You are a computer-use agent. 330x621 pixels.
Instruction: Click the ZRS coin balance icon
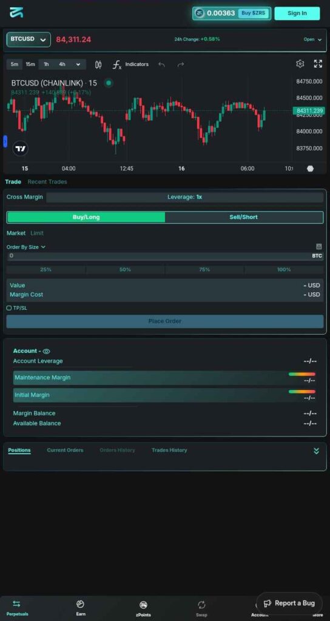coord(200,13)
